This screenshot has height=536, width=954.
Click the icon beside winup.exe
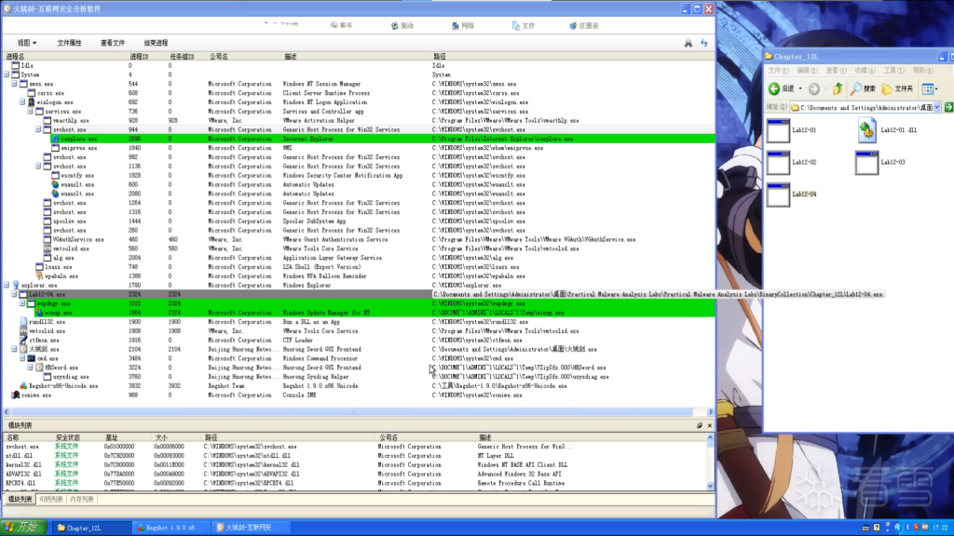click(x=39, y=313)
